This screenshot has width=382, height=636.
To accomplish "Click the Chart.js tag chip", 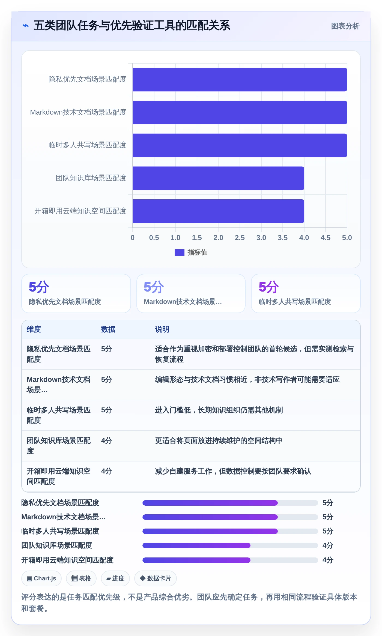I will click(x=41, y=578).
